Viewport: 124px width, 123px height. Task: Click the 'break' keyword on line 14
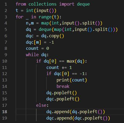click(63, 86)
